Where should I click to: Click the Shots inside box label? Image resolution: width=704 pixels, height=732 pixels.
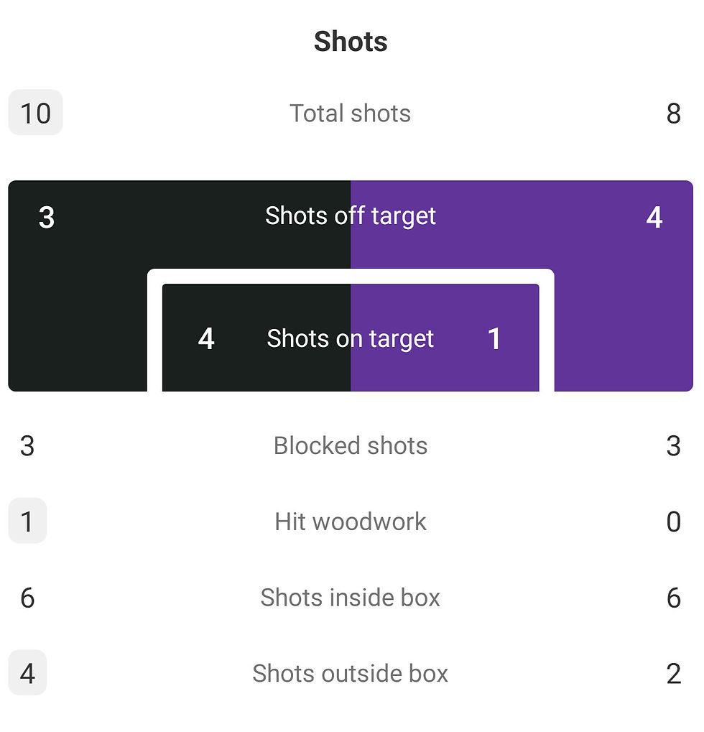click(x=350, y=598)
